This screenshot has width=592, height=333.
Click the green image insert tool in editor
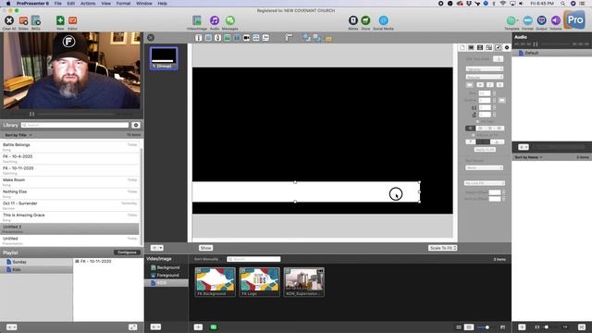pyautogui.click(x=228, y=38)
